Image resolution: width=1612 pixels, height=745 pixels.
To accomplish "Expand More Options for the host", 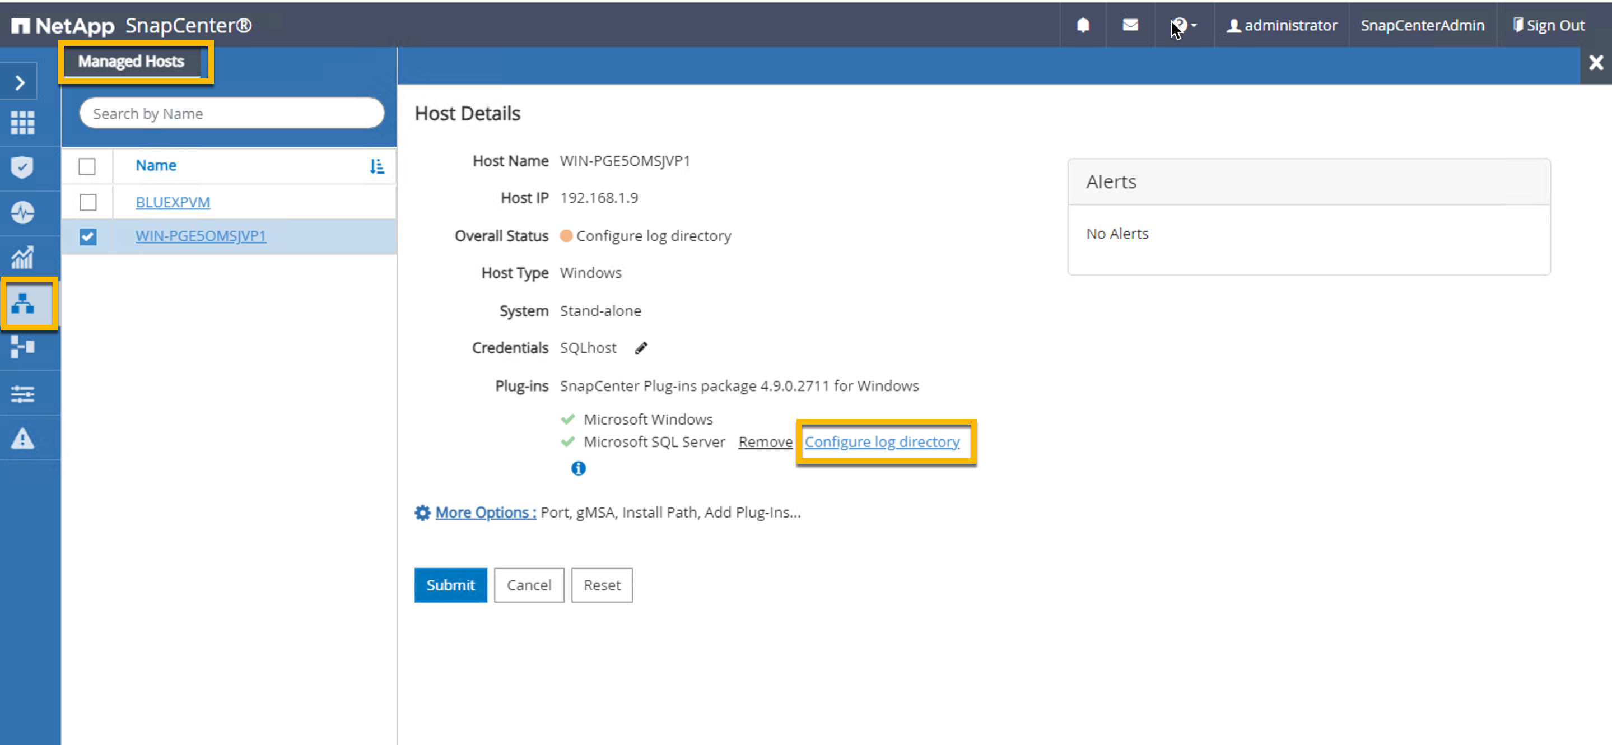I will [x=485, y=512].
